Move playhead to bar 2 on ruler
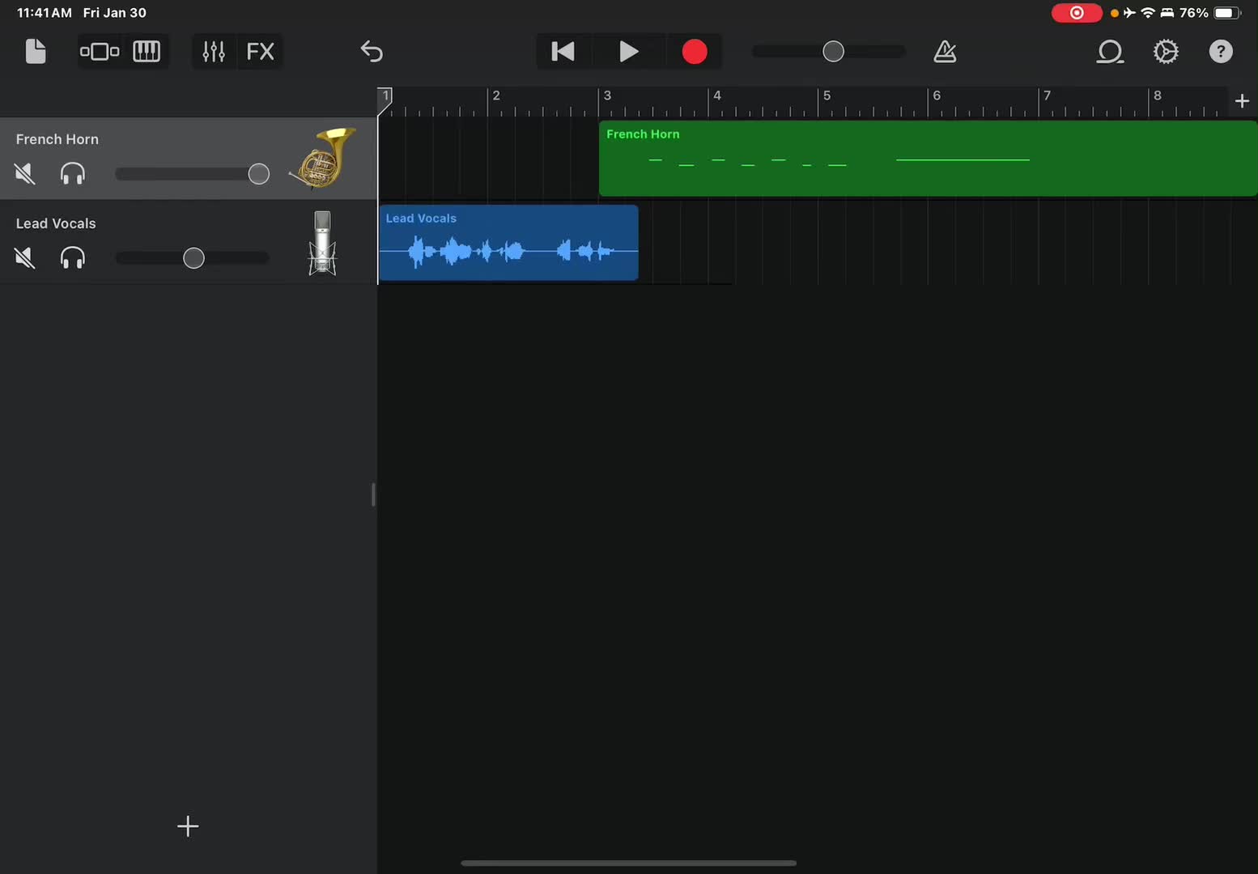The width and height of the screenshot is (1258, 874). click(496, 95)
